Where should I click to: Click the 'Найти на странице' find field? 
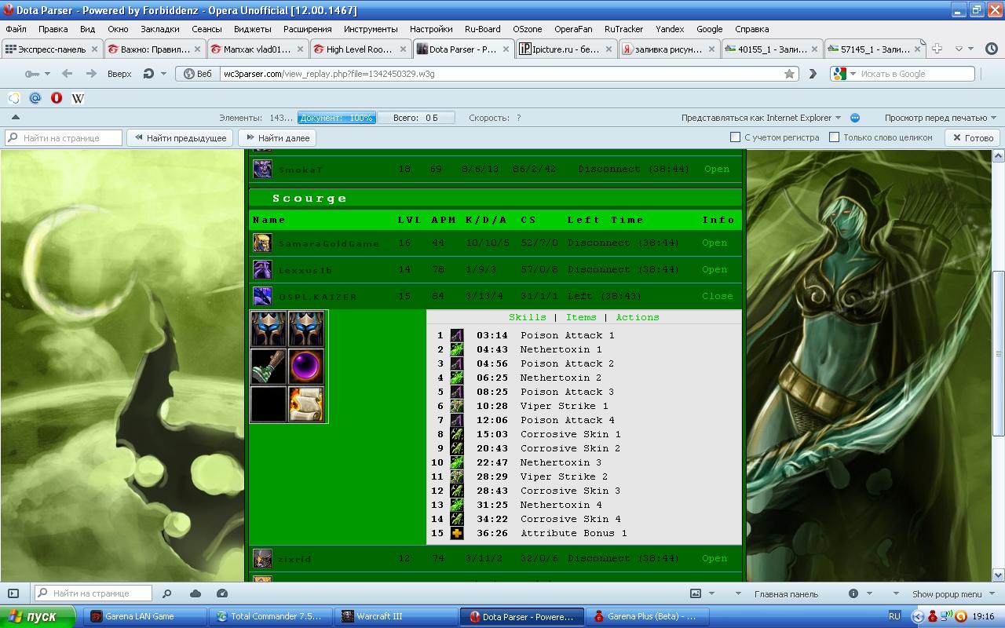click(x=64, y=137)
